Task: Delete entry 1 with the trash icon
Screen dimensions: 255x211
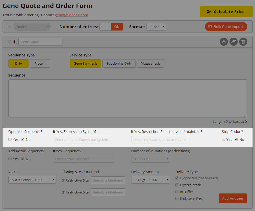Action: pyautogui.click(x=243, y=42)
